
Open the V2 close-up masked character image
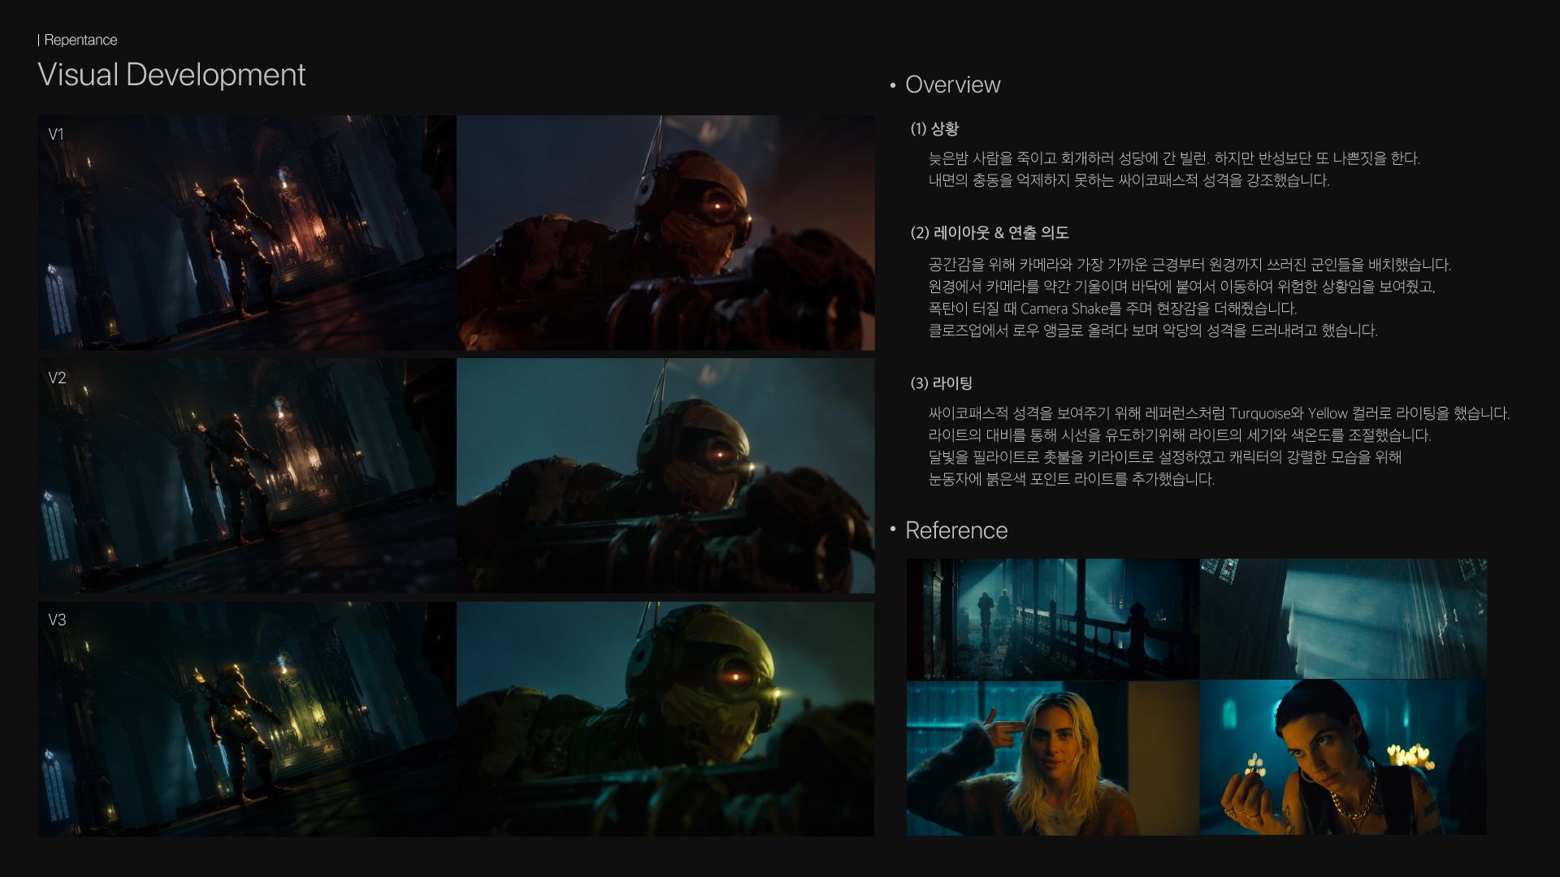click(665, 476)
